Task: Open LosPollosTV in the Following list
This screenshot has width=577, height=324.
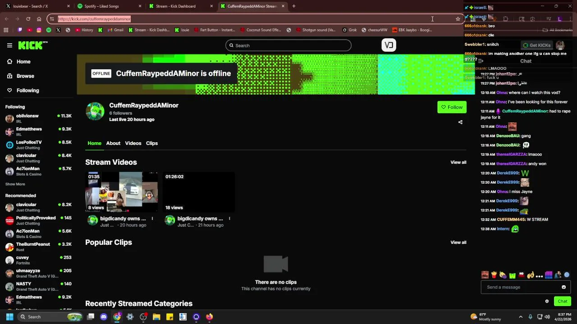Action: 38,145
